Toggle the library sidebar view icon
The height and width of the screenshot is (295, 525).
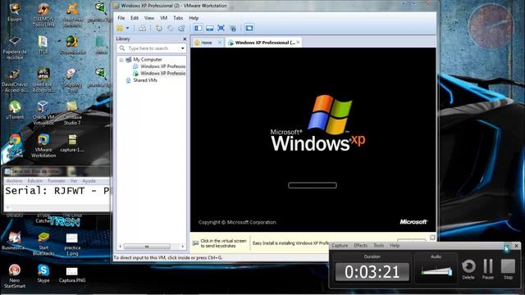point(199,28)
